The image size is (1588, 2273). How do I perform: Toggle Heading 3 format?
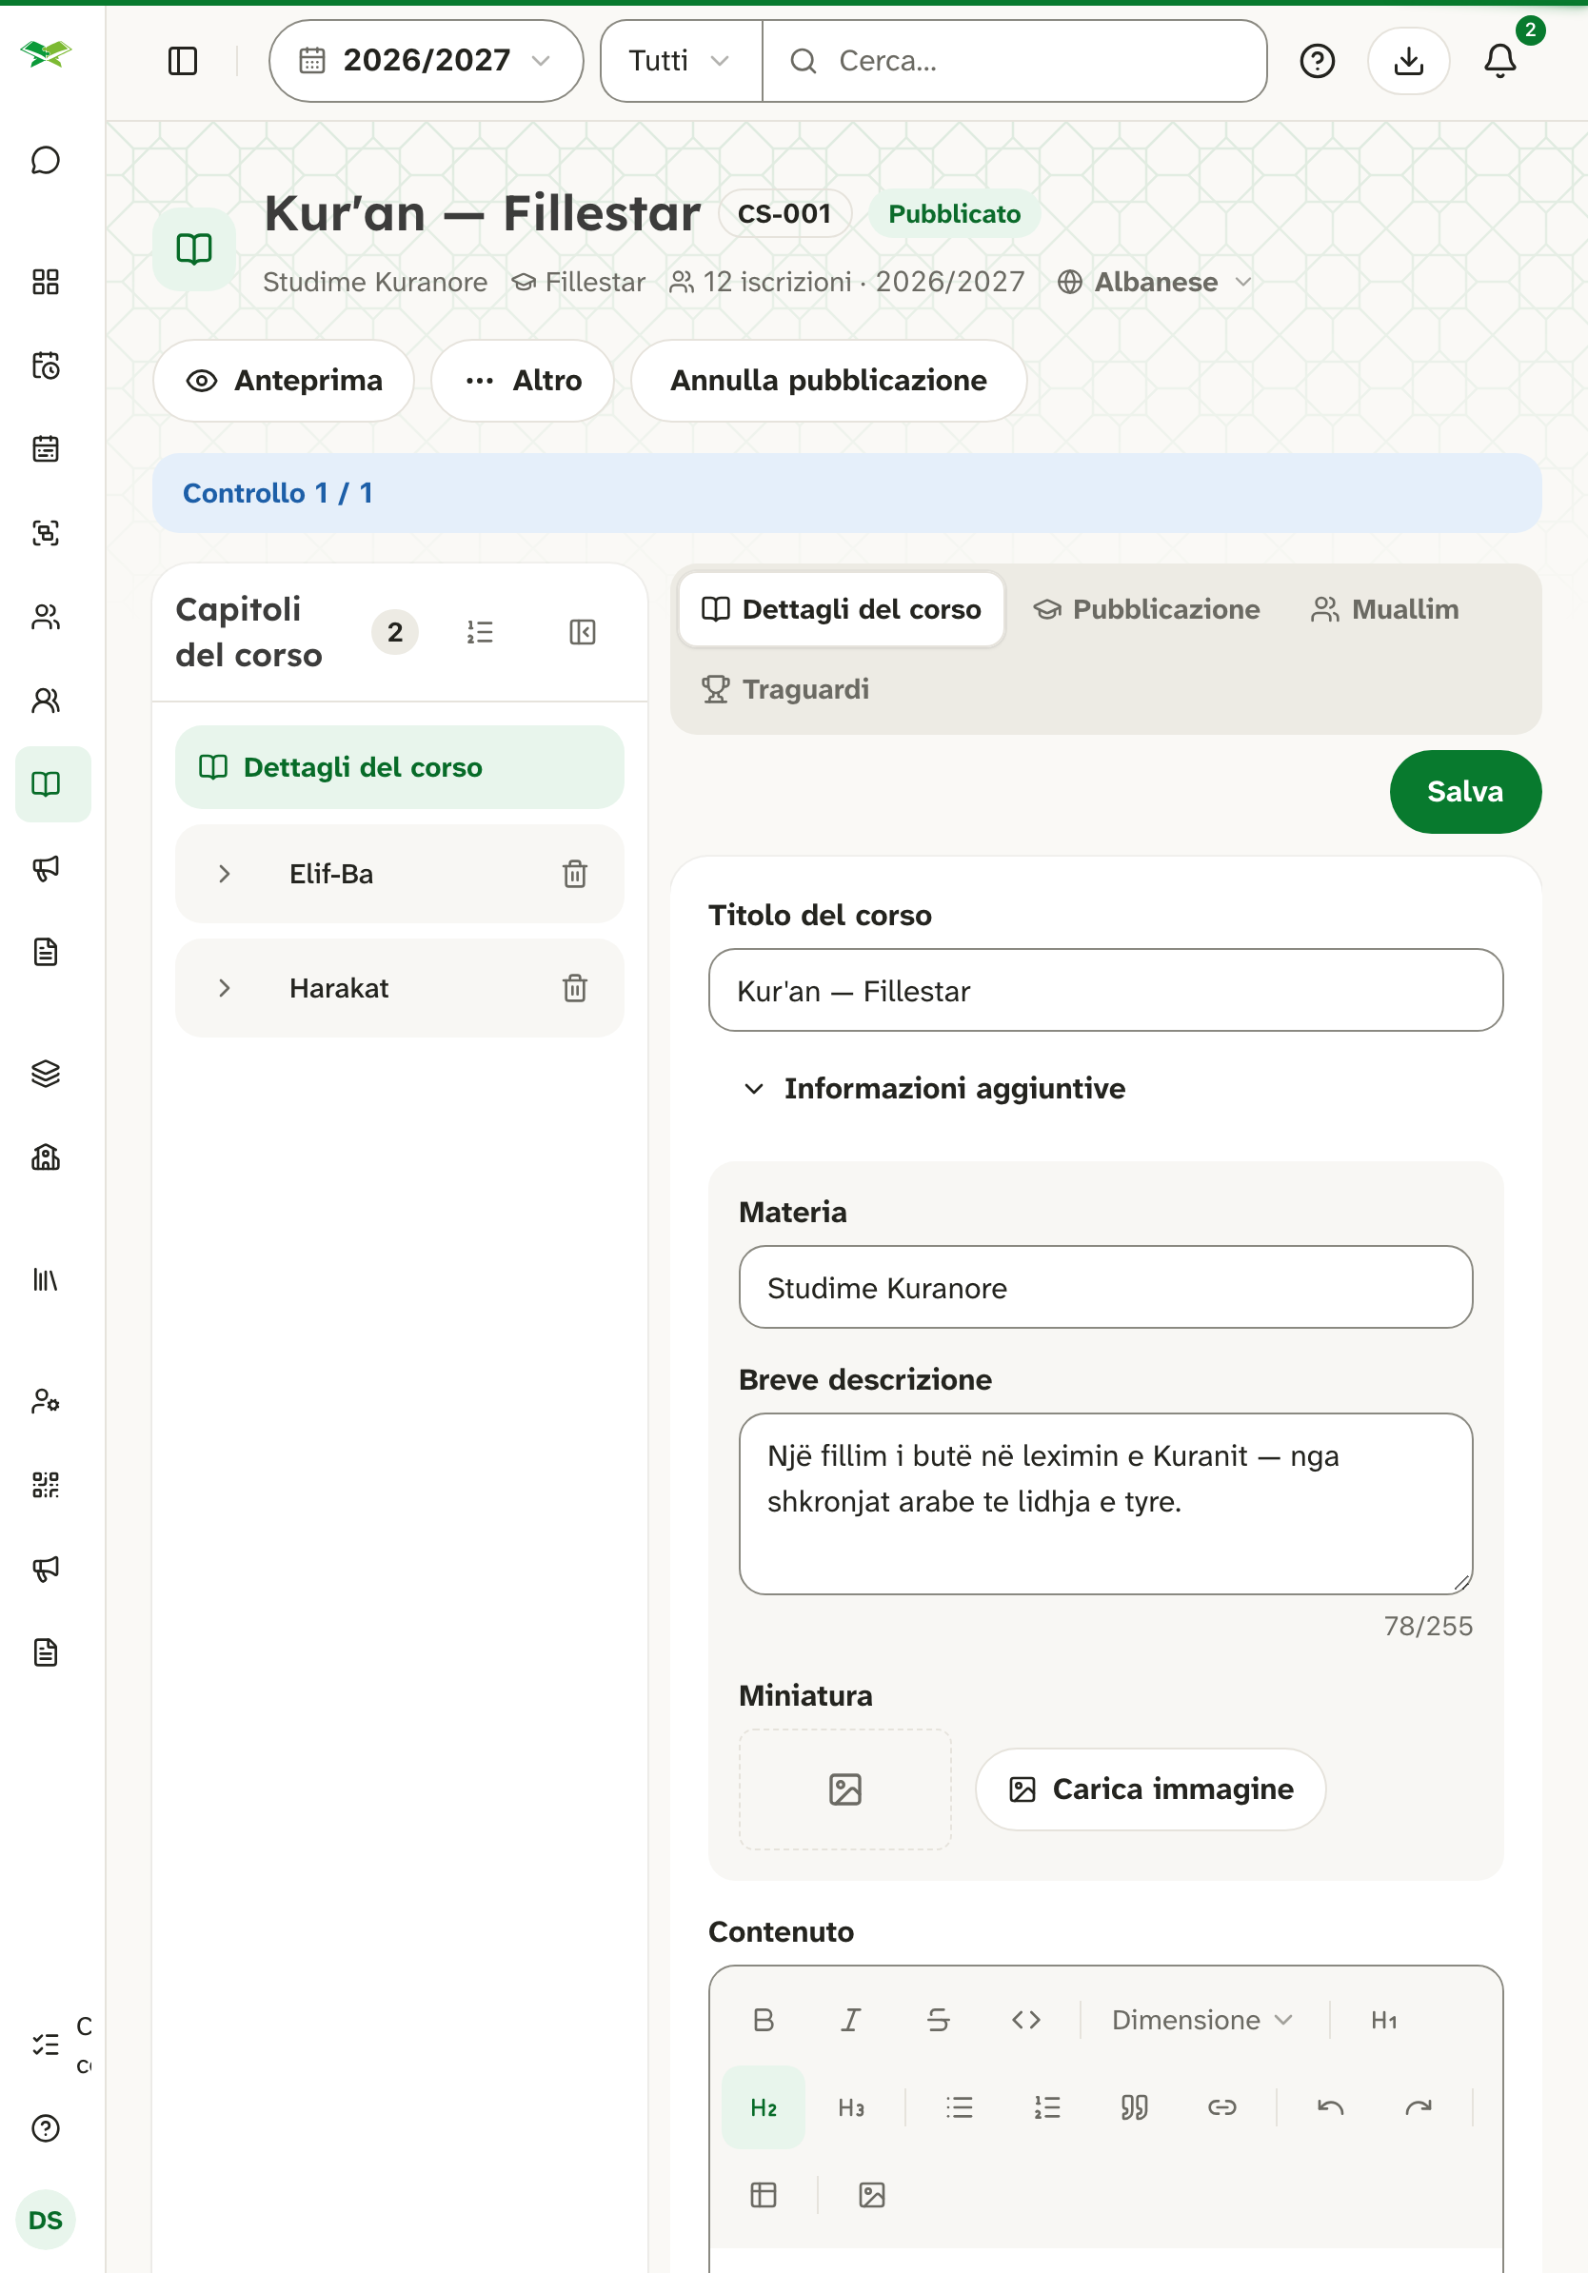(x=850, y=2107)
